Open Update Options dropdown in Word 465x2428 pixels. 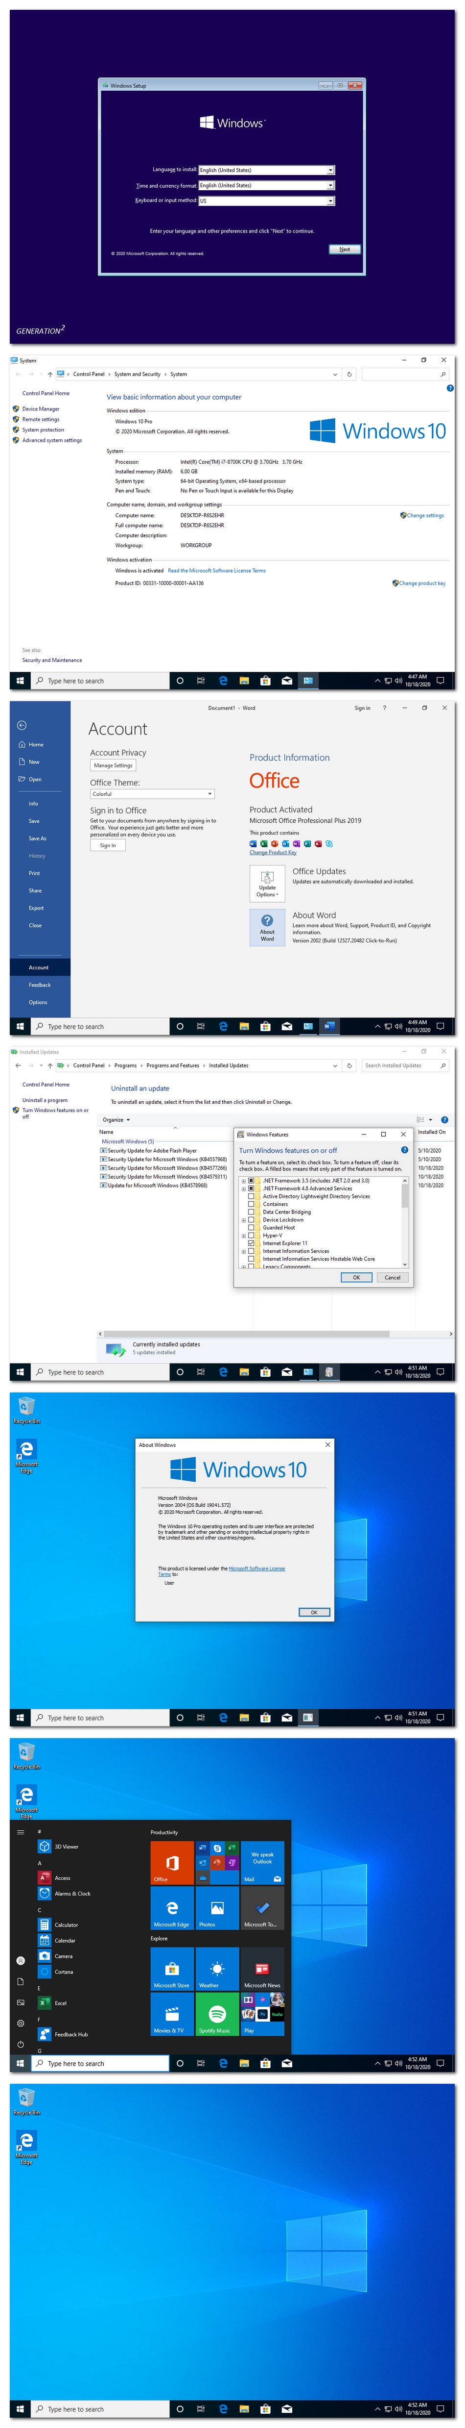point(267,883)
